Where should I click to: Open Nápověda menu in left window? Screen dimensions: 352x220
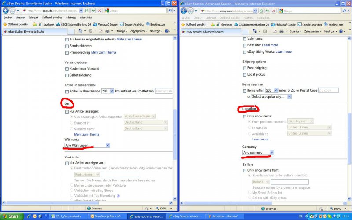[x=85, y=18]
